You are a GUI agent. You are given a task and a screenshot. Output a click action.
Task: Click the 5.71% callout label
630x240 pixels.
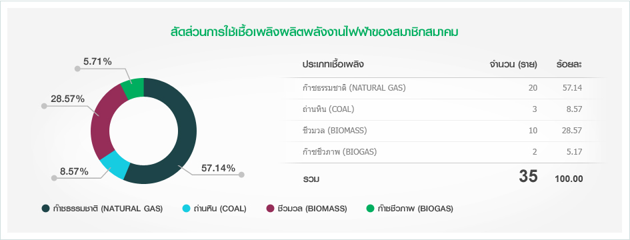click(x=97, y=61)
